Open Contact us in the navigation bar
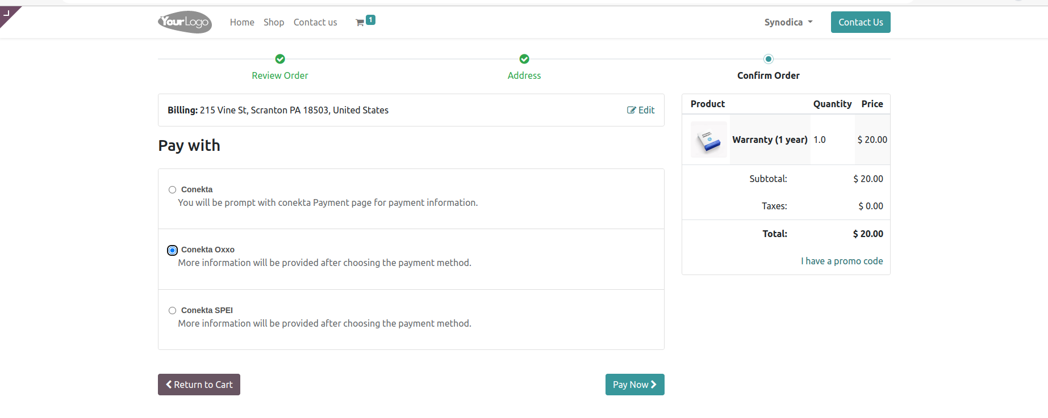The width and height of the screenshot is (1048, 418). coord(315,22)
